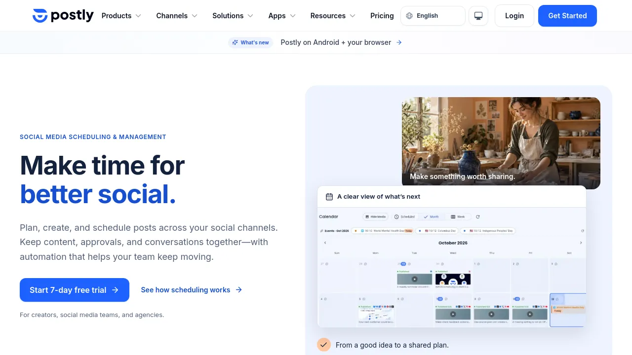Click the What's new sparkle badge
This screenshot has height=355, width=632.
coord(251,42)
